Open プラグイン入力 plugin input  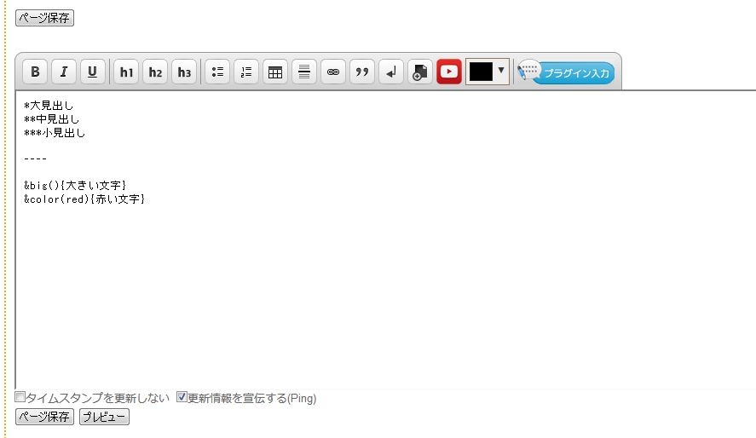point(567,73)
